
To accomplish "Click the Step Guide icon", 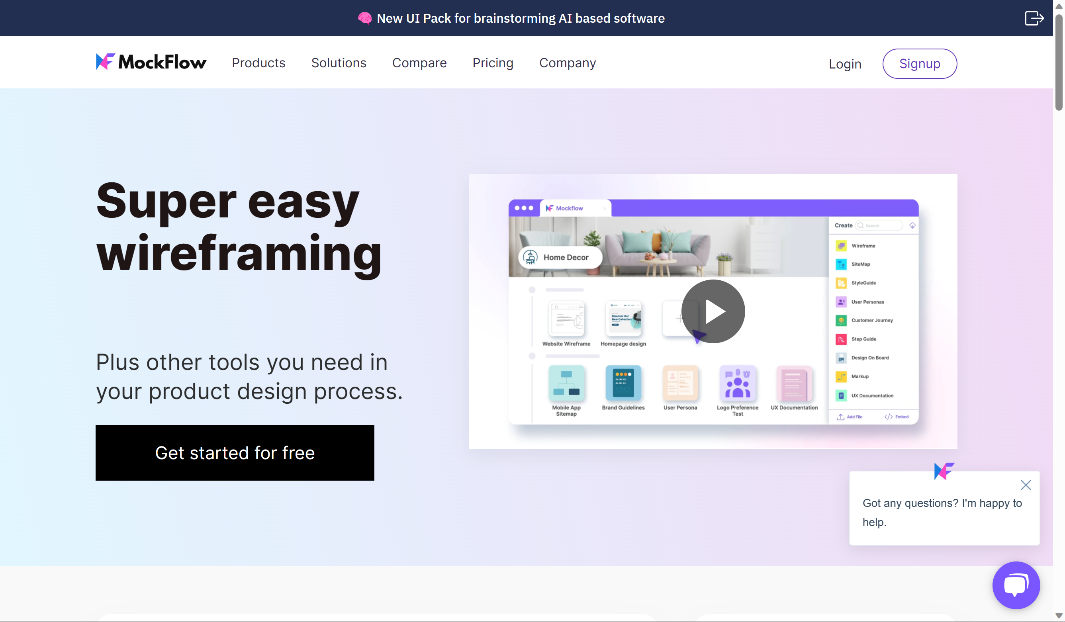I will pyautogui.click(x=841, y=339).
